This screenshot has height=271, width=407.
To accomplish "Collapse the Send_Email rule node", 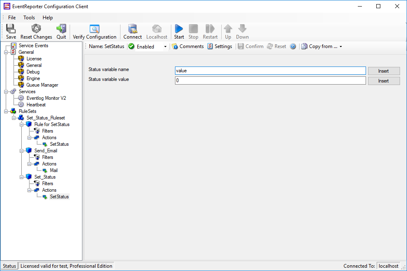I will 22,151.
